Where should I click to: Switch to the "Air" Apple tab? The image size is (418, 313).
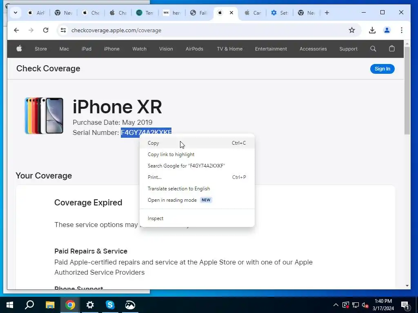[x=36, y=13]
